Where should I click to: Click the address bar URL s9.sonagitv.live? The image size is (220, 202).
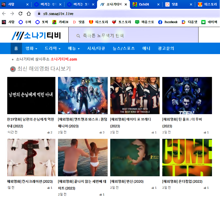[x=58, y=14]
